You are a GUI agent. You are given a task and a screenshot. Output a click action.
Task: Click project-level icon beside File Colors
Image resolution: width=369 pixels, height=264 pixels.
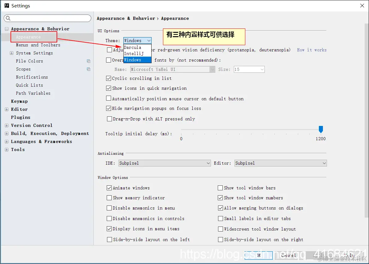[x=88, y=61]
